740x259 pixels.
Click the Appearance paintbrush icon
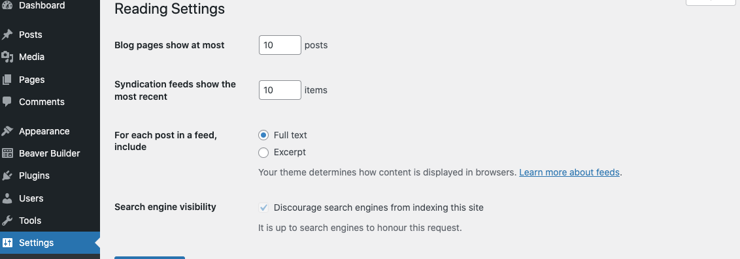click(x=7, y=131)
